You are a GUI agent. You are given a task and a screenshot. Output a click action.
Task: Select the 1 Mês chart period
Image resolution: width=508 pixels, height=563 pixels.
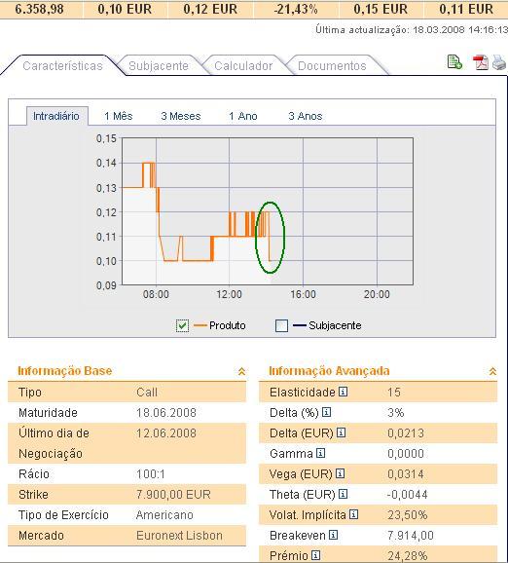click(119, 116)
